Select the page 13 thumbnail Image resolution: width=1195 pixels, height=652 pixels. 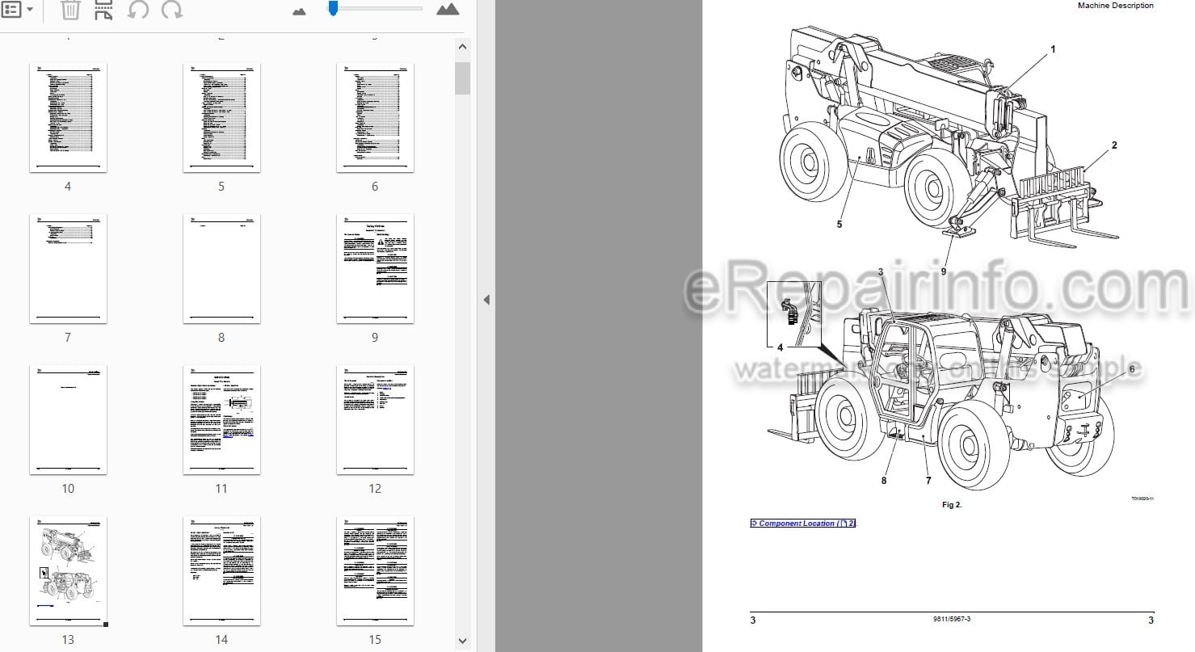coord(68,570)
